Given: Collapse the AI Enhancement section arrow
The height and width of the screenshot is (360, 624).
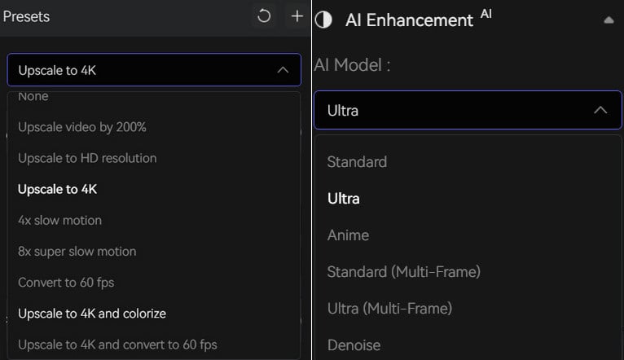Looking at the screenshot, I should click(609, 20).
